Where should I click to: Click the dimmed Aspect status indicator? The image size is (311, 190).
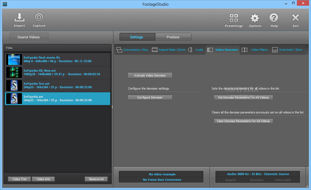click(x=231, y=180)
